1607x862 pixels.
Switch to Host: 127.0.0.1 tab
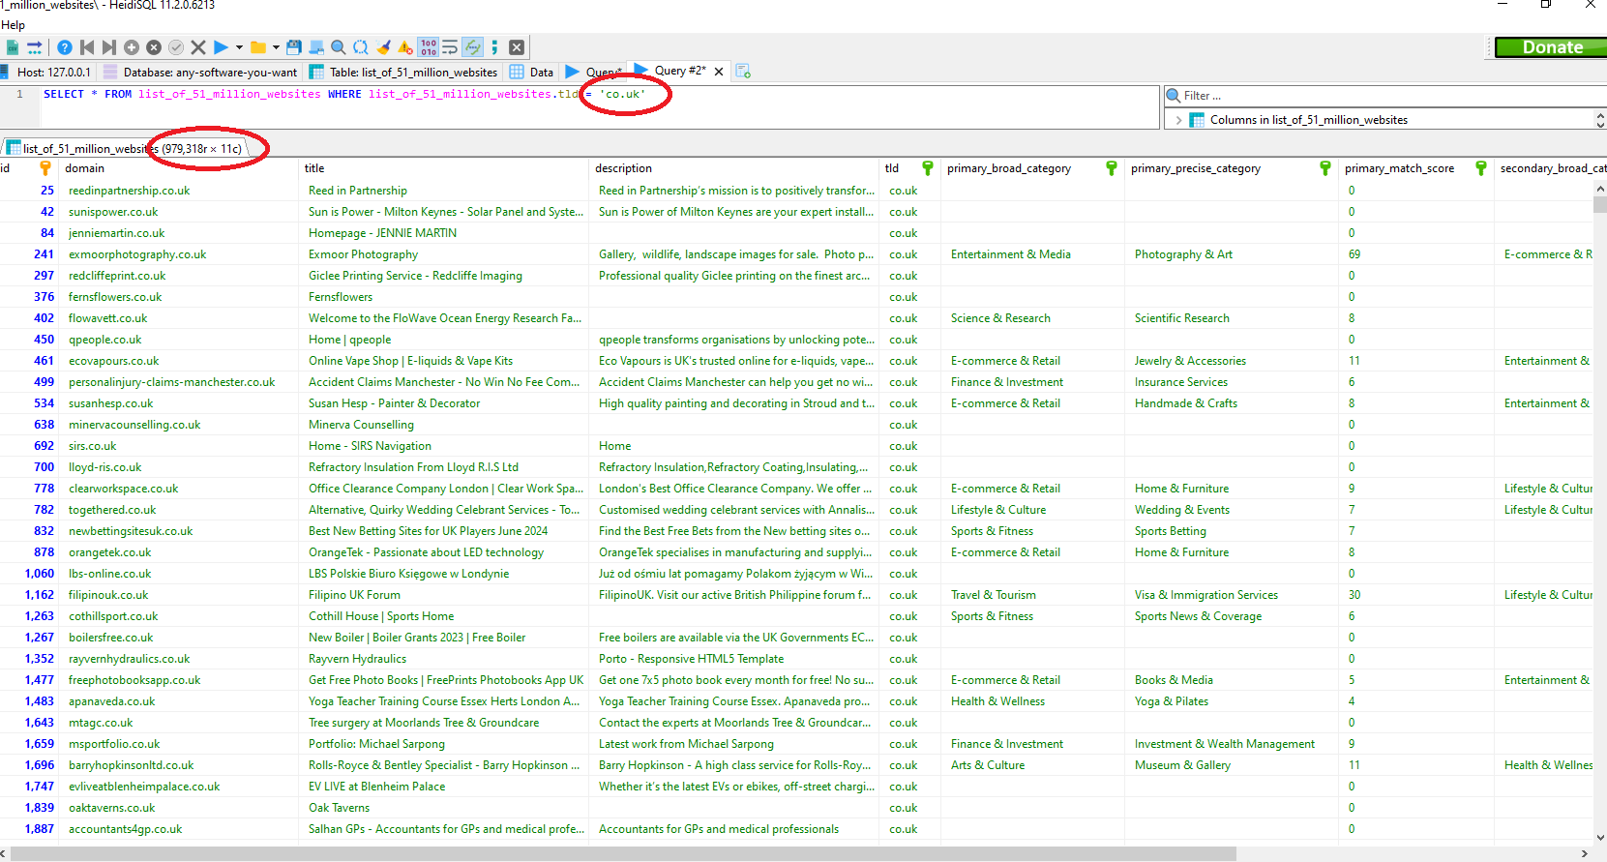46,72
